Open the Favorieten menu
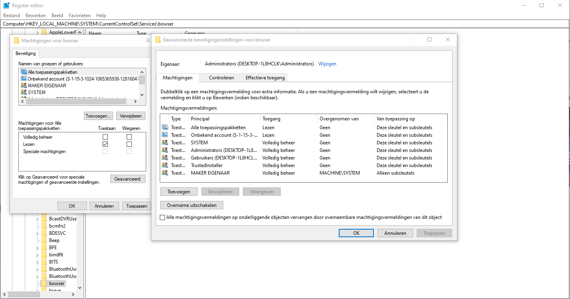The width and height of the screenshot is (570, 299). (79, 16)
